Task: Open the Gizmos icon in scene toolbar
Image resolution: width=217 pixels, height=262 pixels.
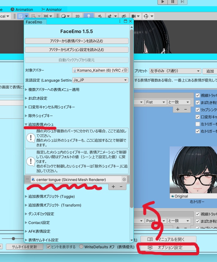Action: click(x=146, y=16)
